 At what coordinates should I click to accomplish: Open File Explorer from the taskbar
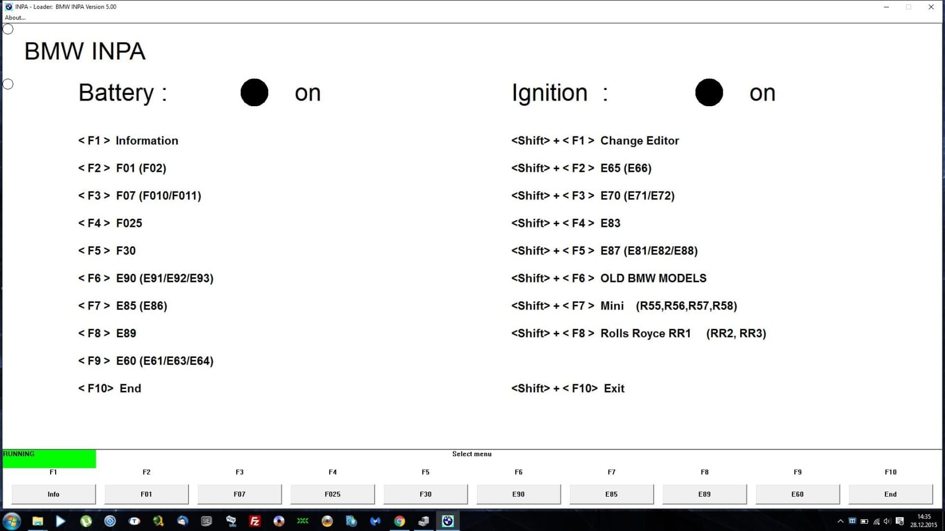tap(37, 521)
